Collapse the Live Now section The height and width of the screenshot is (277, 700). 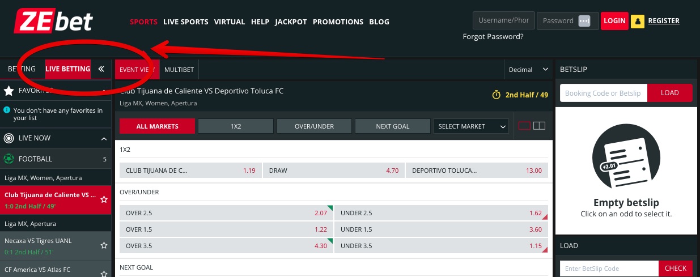pyautogui.click(x=104, y=139)
